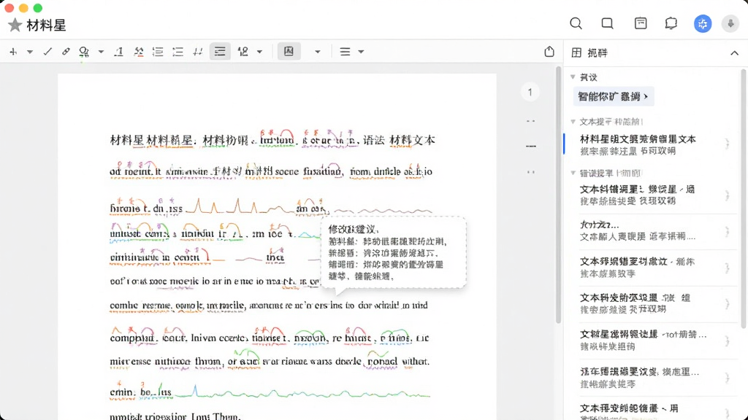Click the square window icon in title bar

click(607, 23)
